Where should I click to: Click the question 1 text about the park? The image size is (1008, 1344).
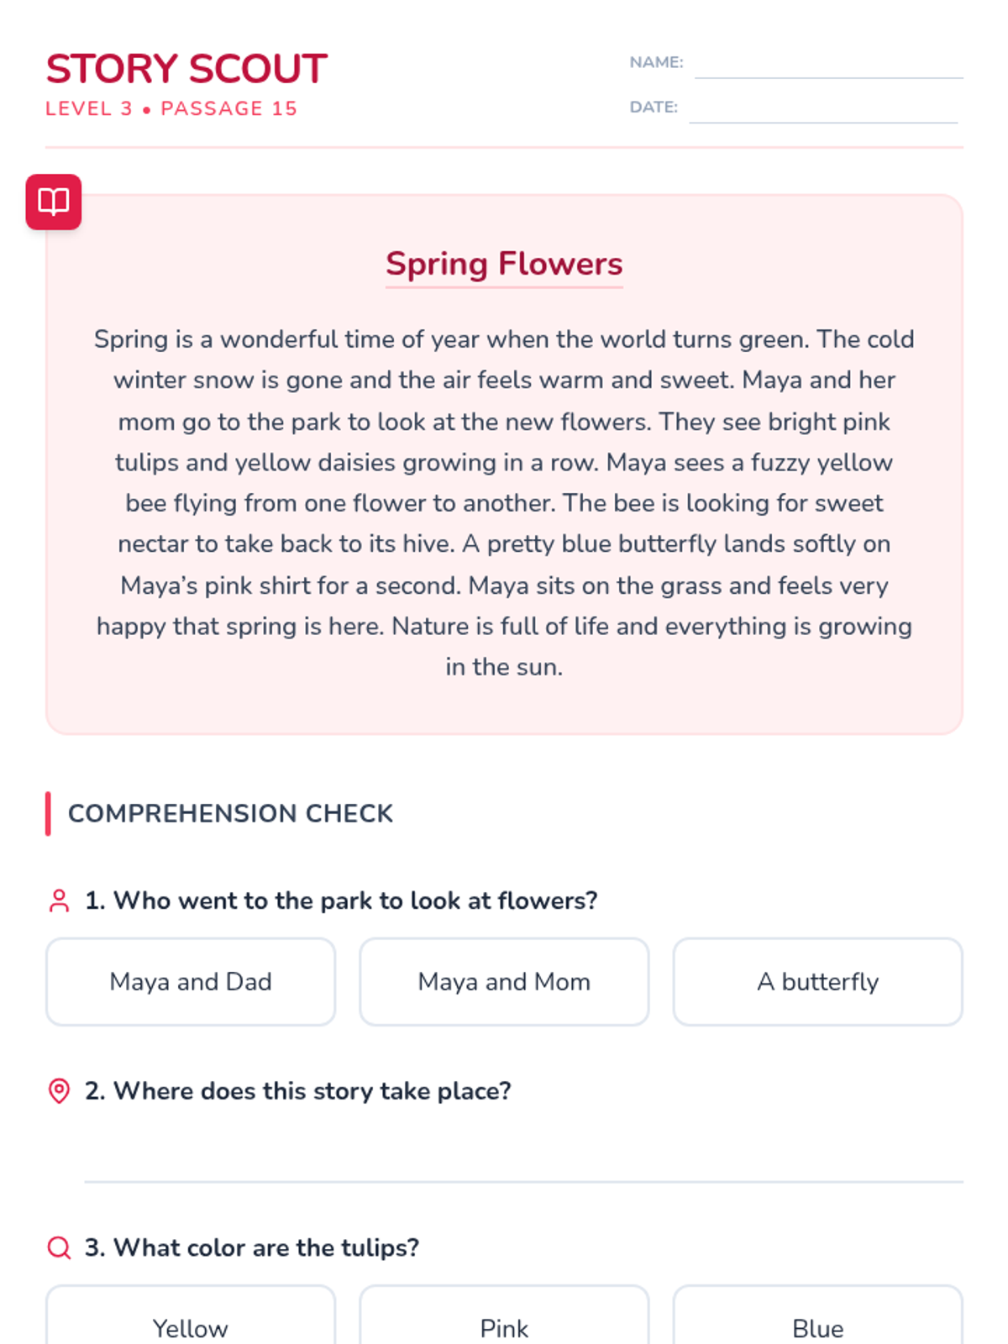point(341,900)
